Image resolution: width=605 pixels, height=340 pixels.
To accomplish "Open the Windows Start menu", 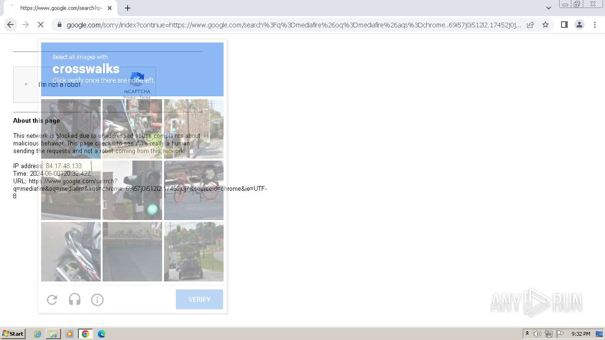I will [x=13, y=334].
